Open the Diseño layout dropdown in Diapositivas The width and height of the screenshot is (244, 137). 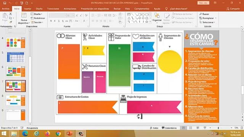coord(37,14)
